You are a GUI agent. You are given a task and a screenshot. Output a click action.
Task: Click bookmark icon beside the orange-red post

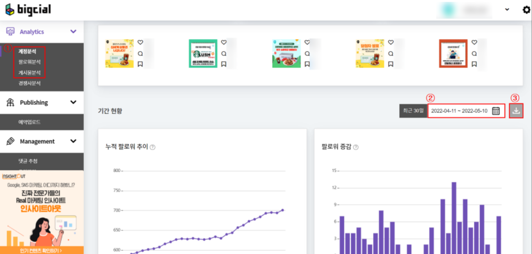pos(474,64)
